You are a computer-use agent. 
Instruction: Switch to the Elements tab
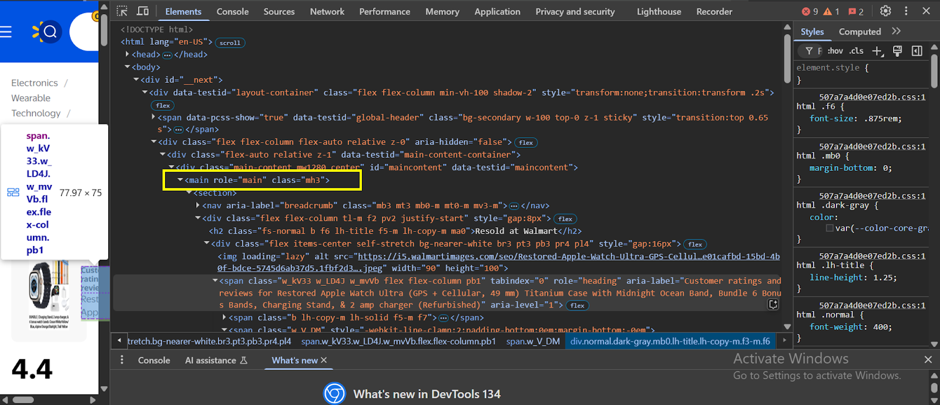(183, 11)
